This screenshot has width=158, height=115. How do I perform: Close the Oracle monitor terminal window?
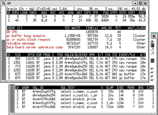tap(145, 3)
